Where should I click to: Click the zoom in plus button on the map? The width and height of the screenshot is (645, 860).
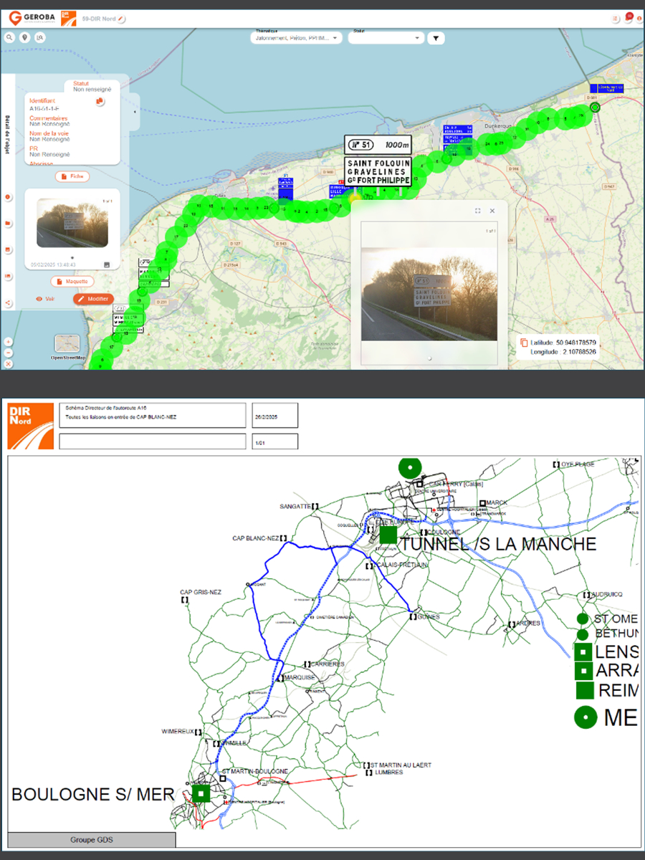coord(8,342)
